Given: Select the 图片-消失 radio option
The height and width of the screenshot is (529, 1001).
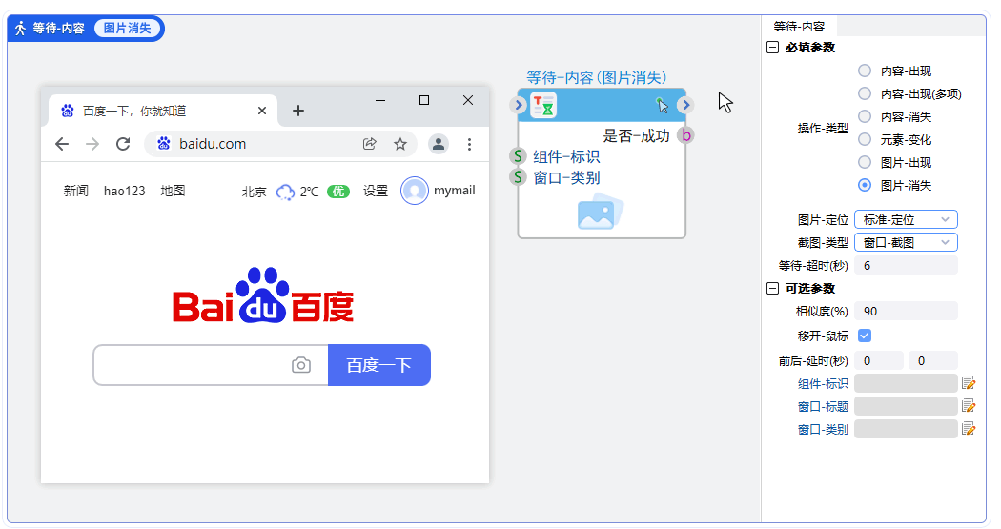Looking at the screenshot, I should click(865, 186).
